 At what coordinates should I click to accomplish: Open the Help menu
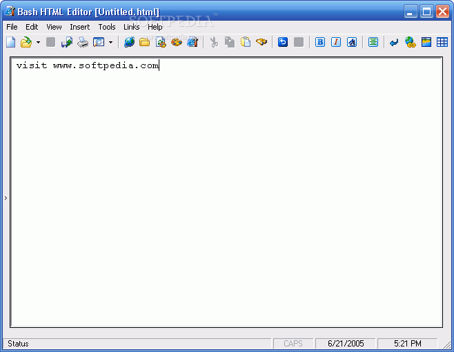click(155, 27)
